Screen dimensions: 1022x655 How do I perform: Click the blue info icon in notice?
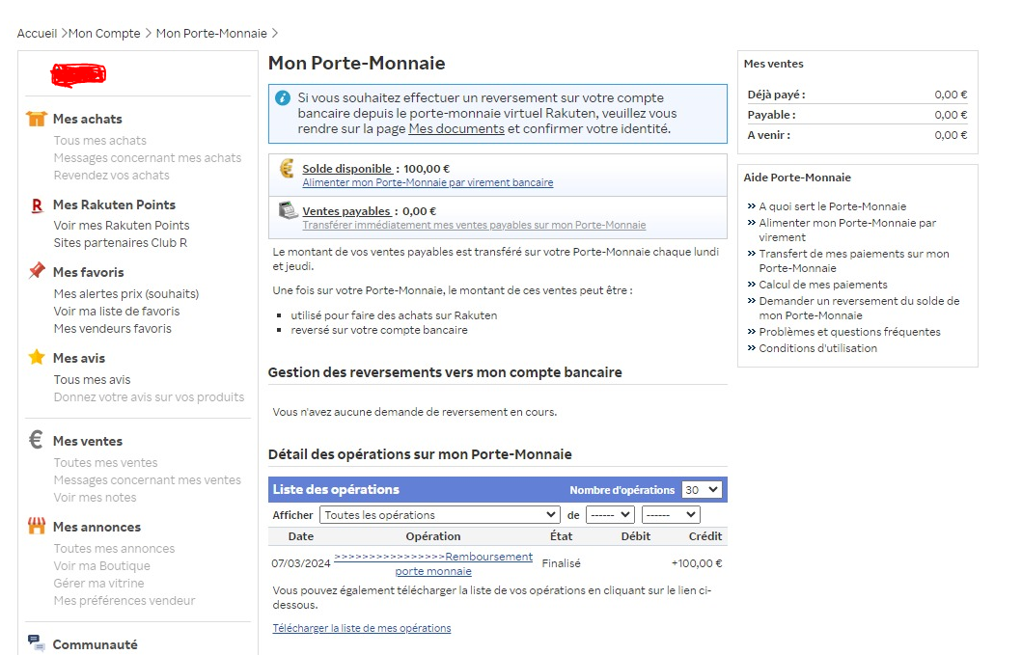tap(283, 97)
